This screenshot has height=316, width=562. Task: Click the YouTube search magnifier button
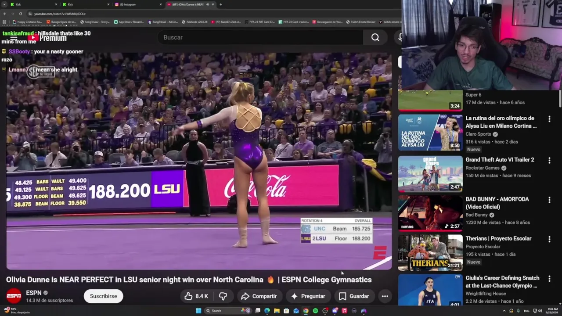[375, 37]
